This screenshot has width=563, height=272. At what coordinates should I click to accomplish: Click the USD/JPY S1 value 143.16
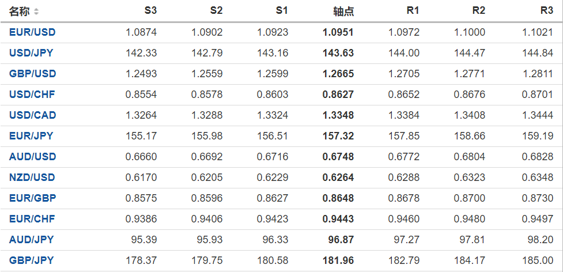(275, 53)
